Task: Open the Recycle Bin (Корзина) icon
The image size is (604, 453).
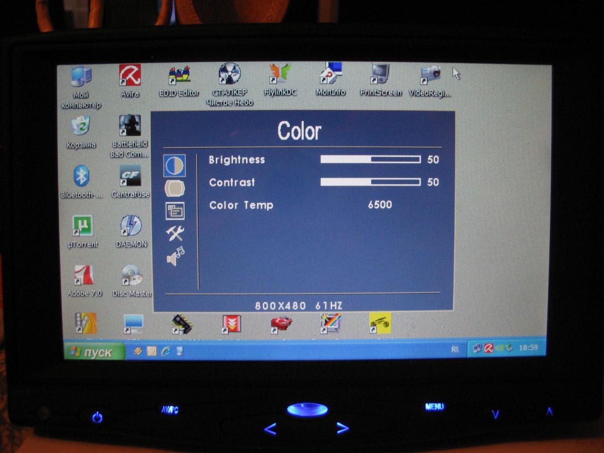Action: pos(81,126)
